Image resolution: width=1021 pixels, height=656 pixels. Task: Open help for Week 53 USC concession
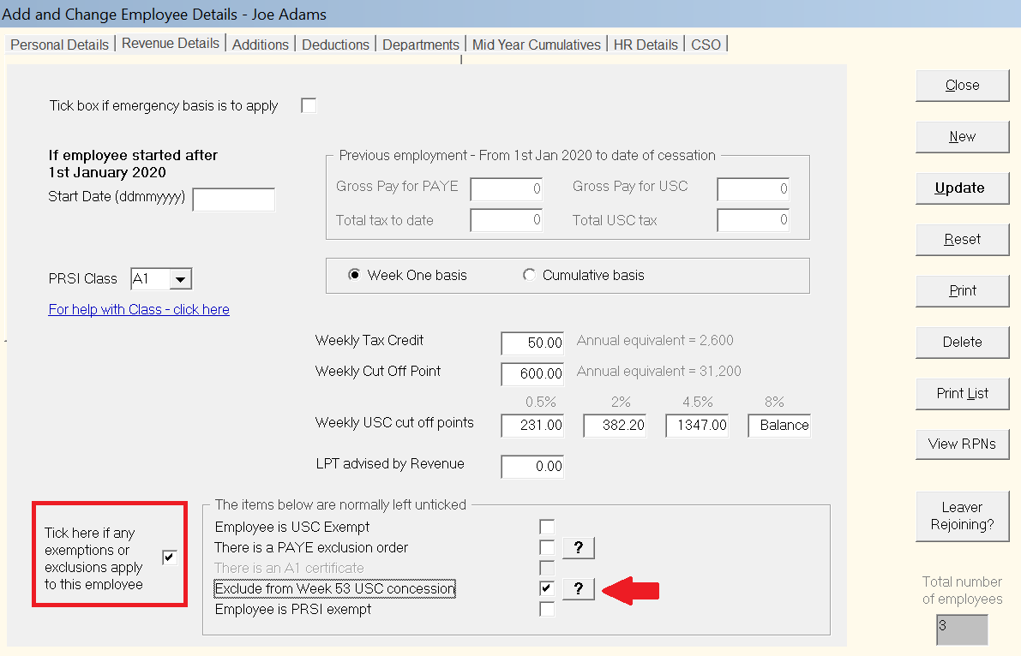pos(578,589)
